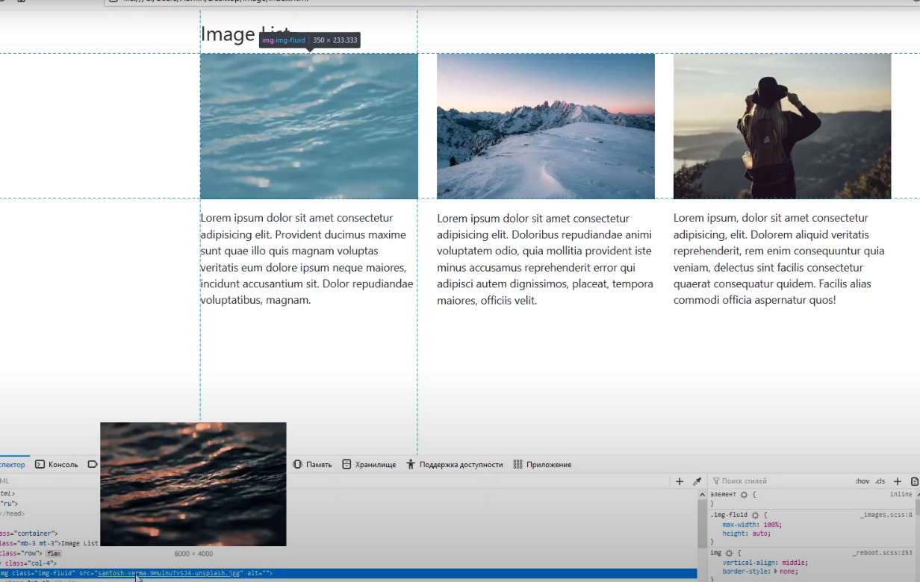Toggle the .cls classes panel

click(880, 481)
